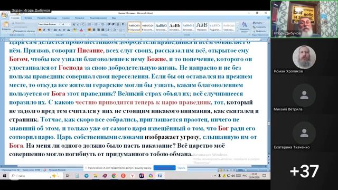Open the Рассылки ribbon tab

pos(80,18)
